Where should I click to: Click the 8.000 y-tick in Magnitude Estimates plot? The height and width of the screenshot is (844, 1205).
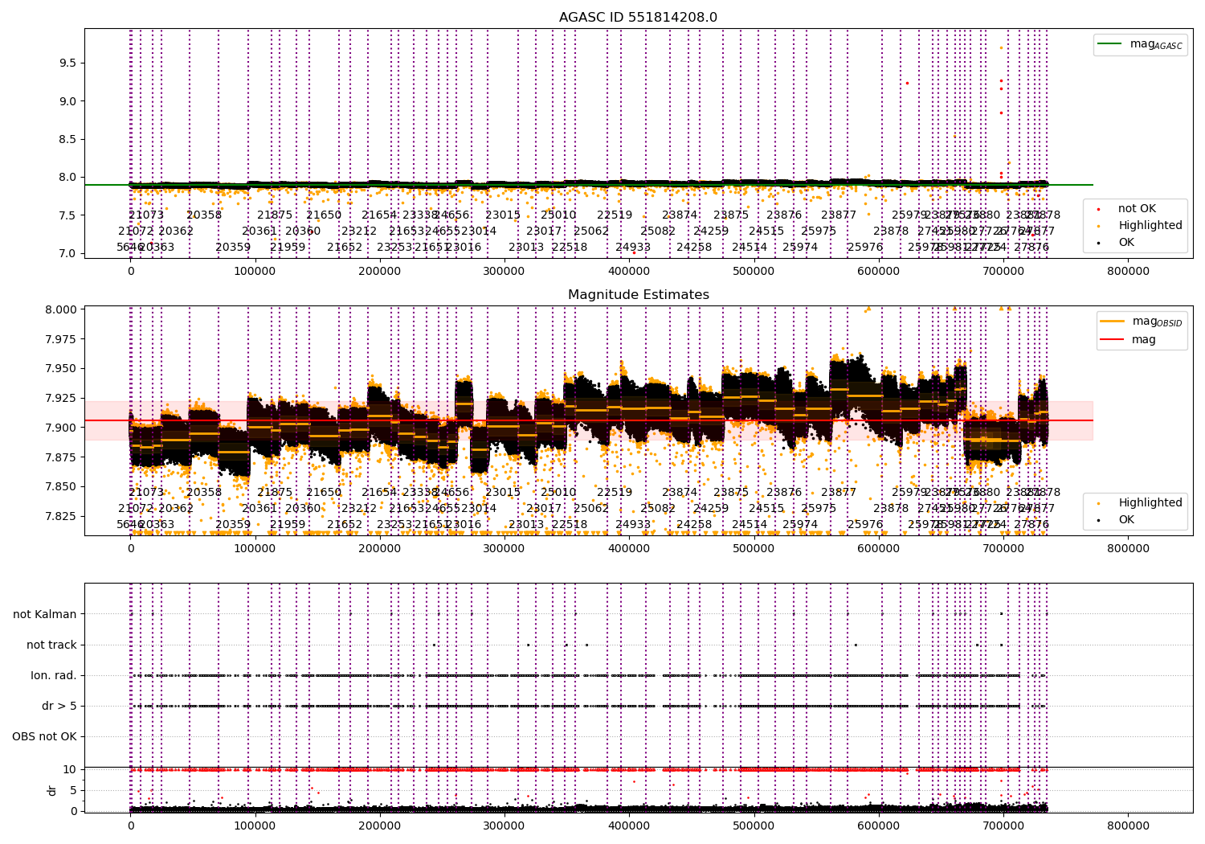61,309
